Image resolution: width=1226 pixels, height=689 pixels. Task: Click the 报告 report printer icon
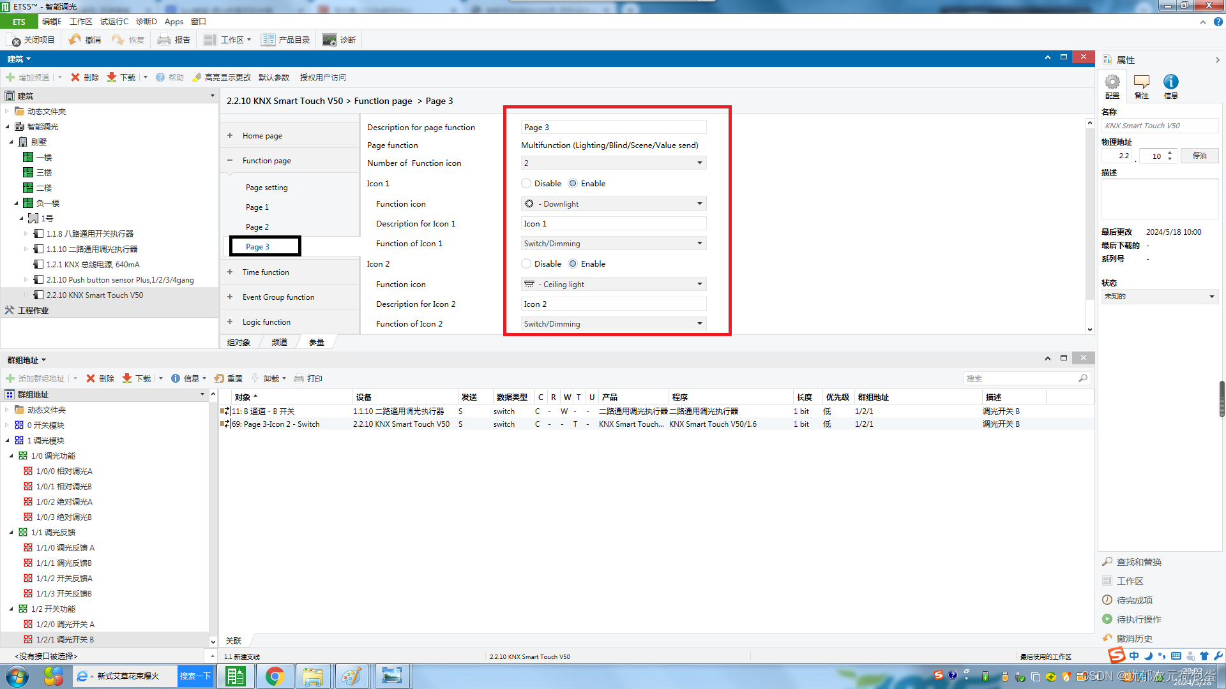pyautogui.click(x=164, y=40)
